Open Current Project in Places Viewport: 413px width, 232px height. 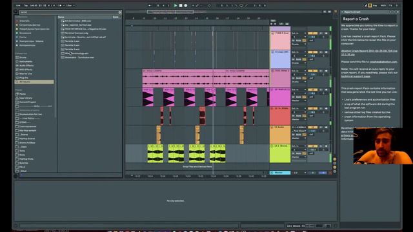pos(27,102)
